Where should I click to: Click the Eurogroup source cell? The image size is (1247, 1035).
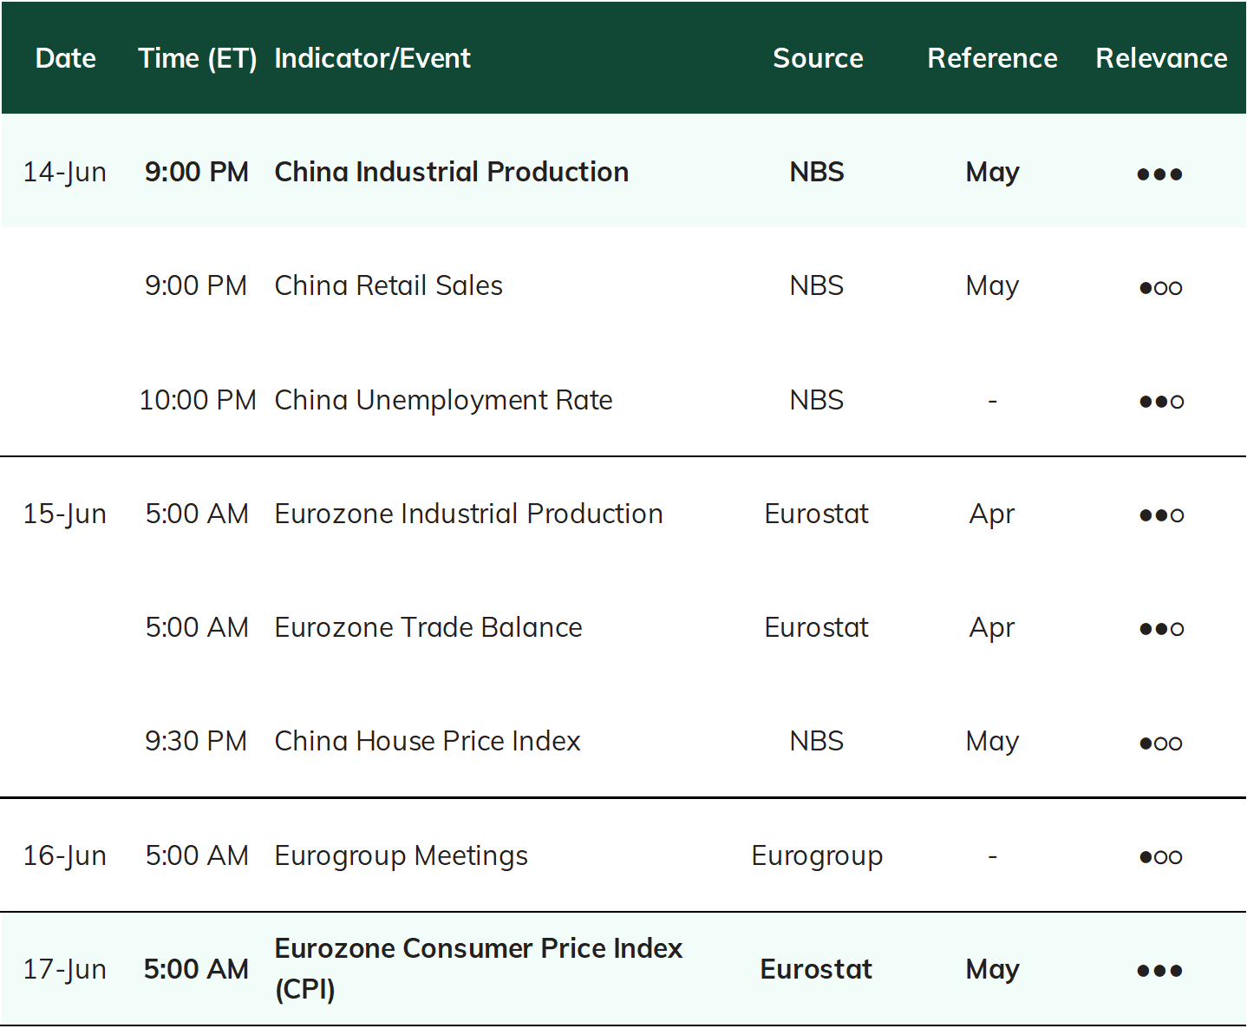(817, 856)
